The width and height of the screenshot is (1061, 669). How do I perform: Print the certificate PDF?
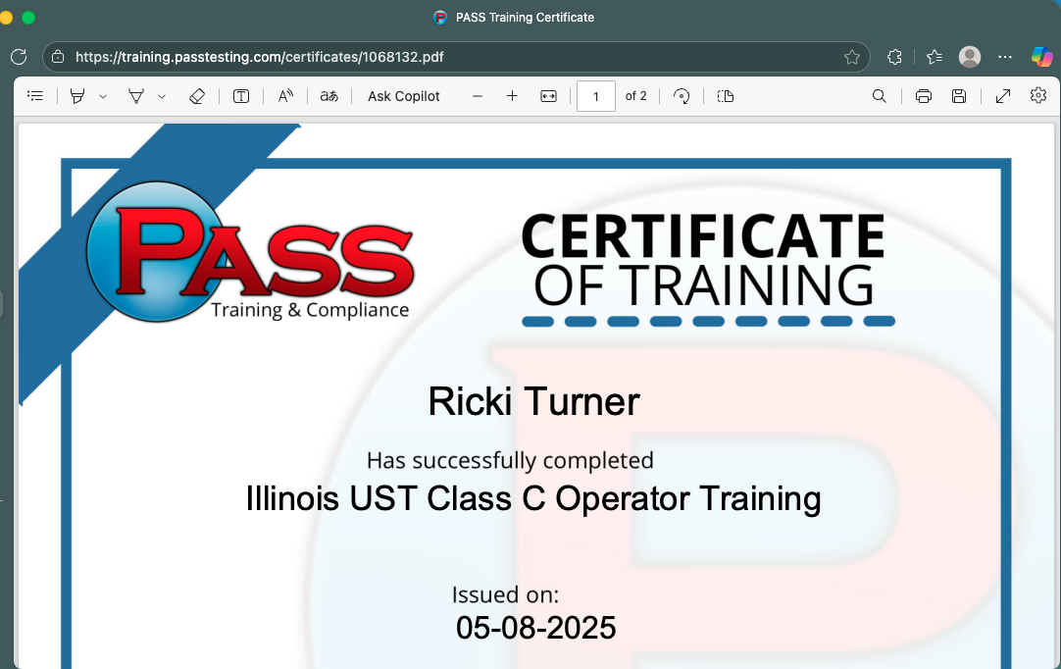coord(924,96)
